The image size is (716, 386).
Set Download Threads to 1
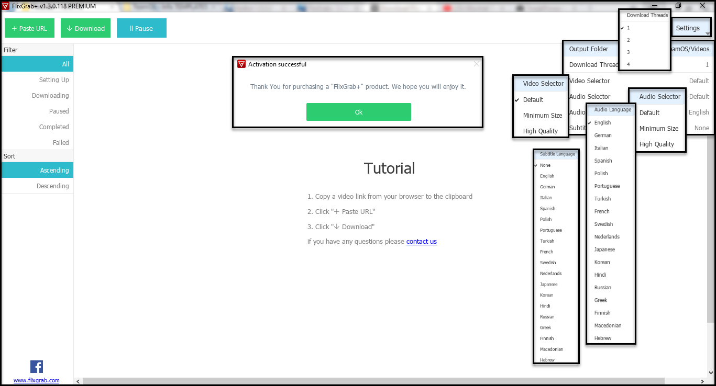644,28
